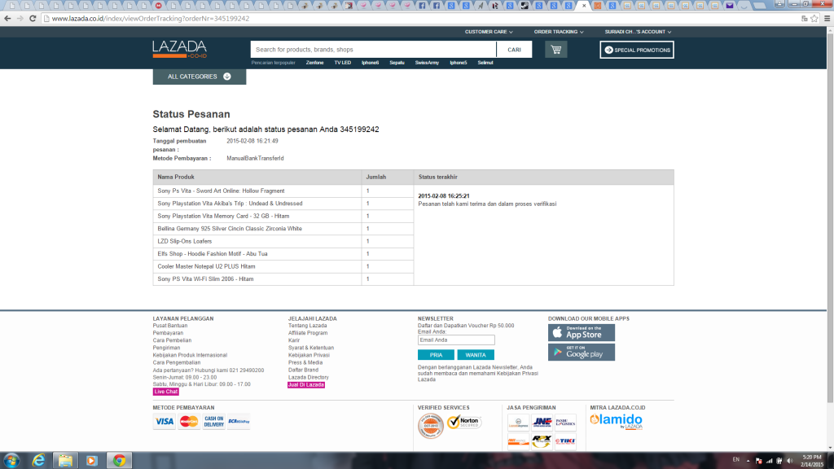Focus the product search field
The image size is (834, 469).
pyautogui.click(x=373, y=50)
